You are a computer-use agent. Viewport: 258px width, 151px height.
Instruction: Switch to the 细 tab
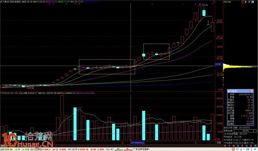(234, 146)
